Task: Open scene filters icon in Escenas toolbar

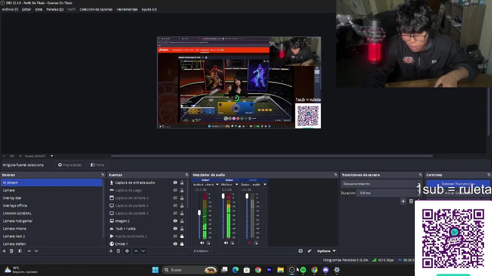Action: click(20, 251)
